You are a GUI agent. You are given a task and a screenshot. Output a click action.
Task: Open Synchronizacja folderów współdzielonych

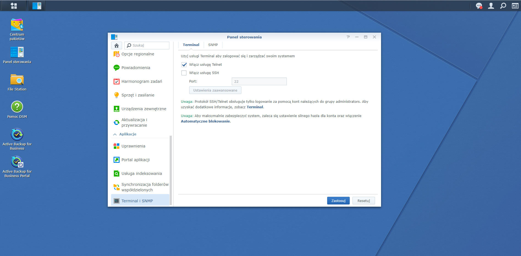pos(140,187)
